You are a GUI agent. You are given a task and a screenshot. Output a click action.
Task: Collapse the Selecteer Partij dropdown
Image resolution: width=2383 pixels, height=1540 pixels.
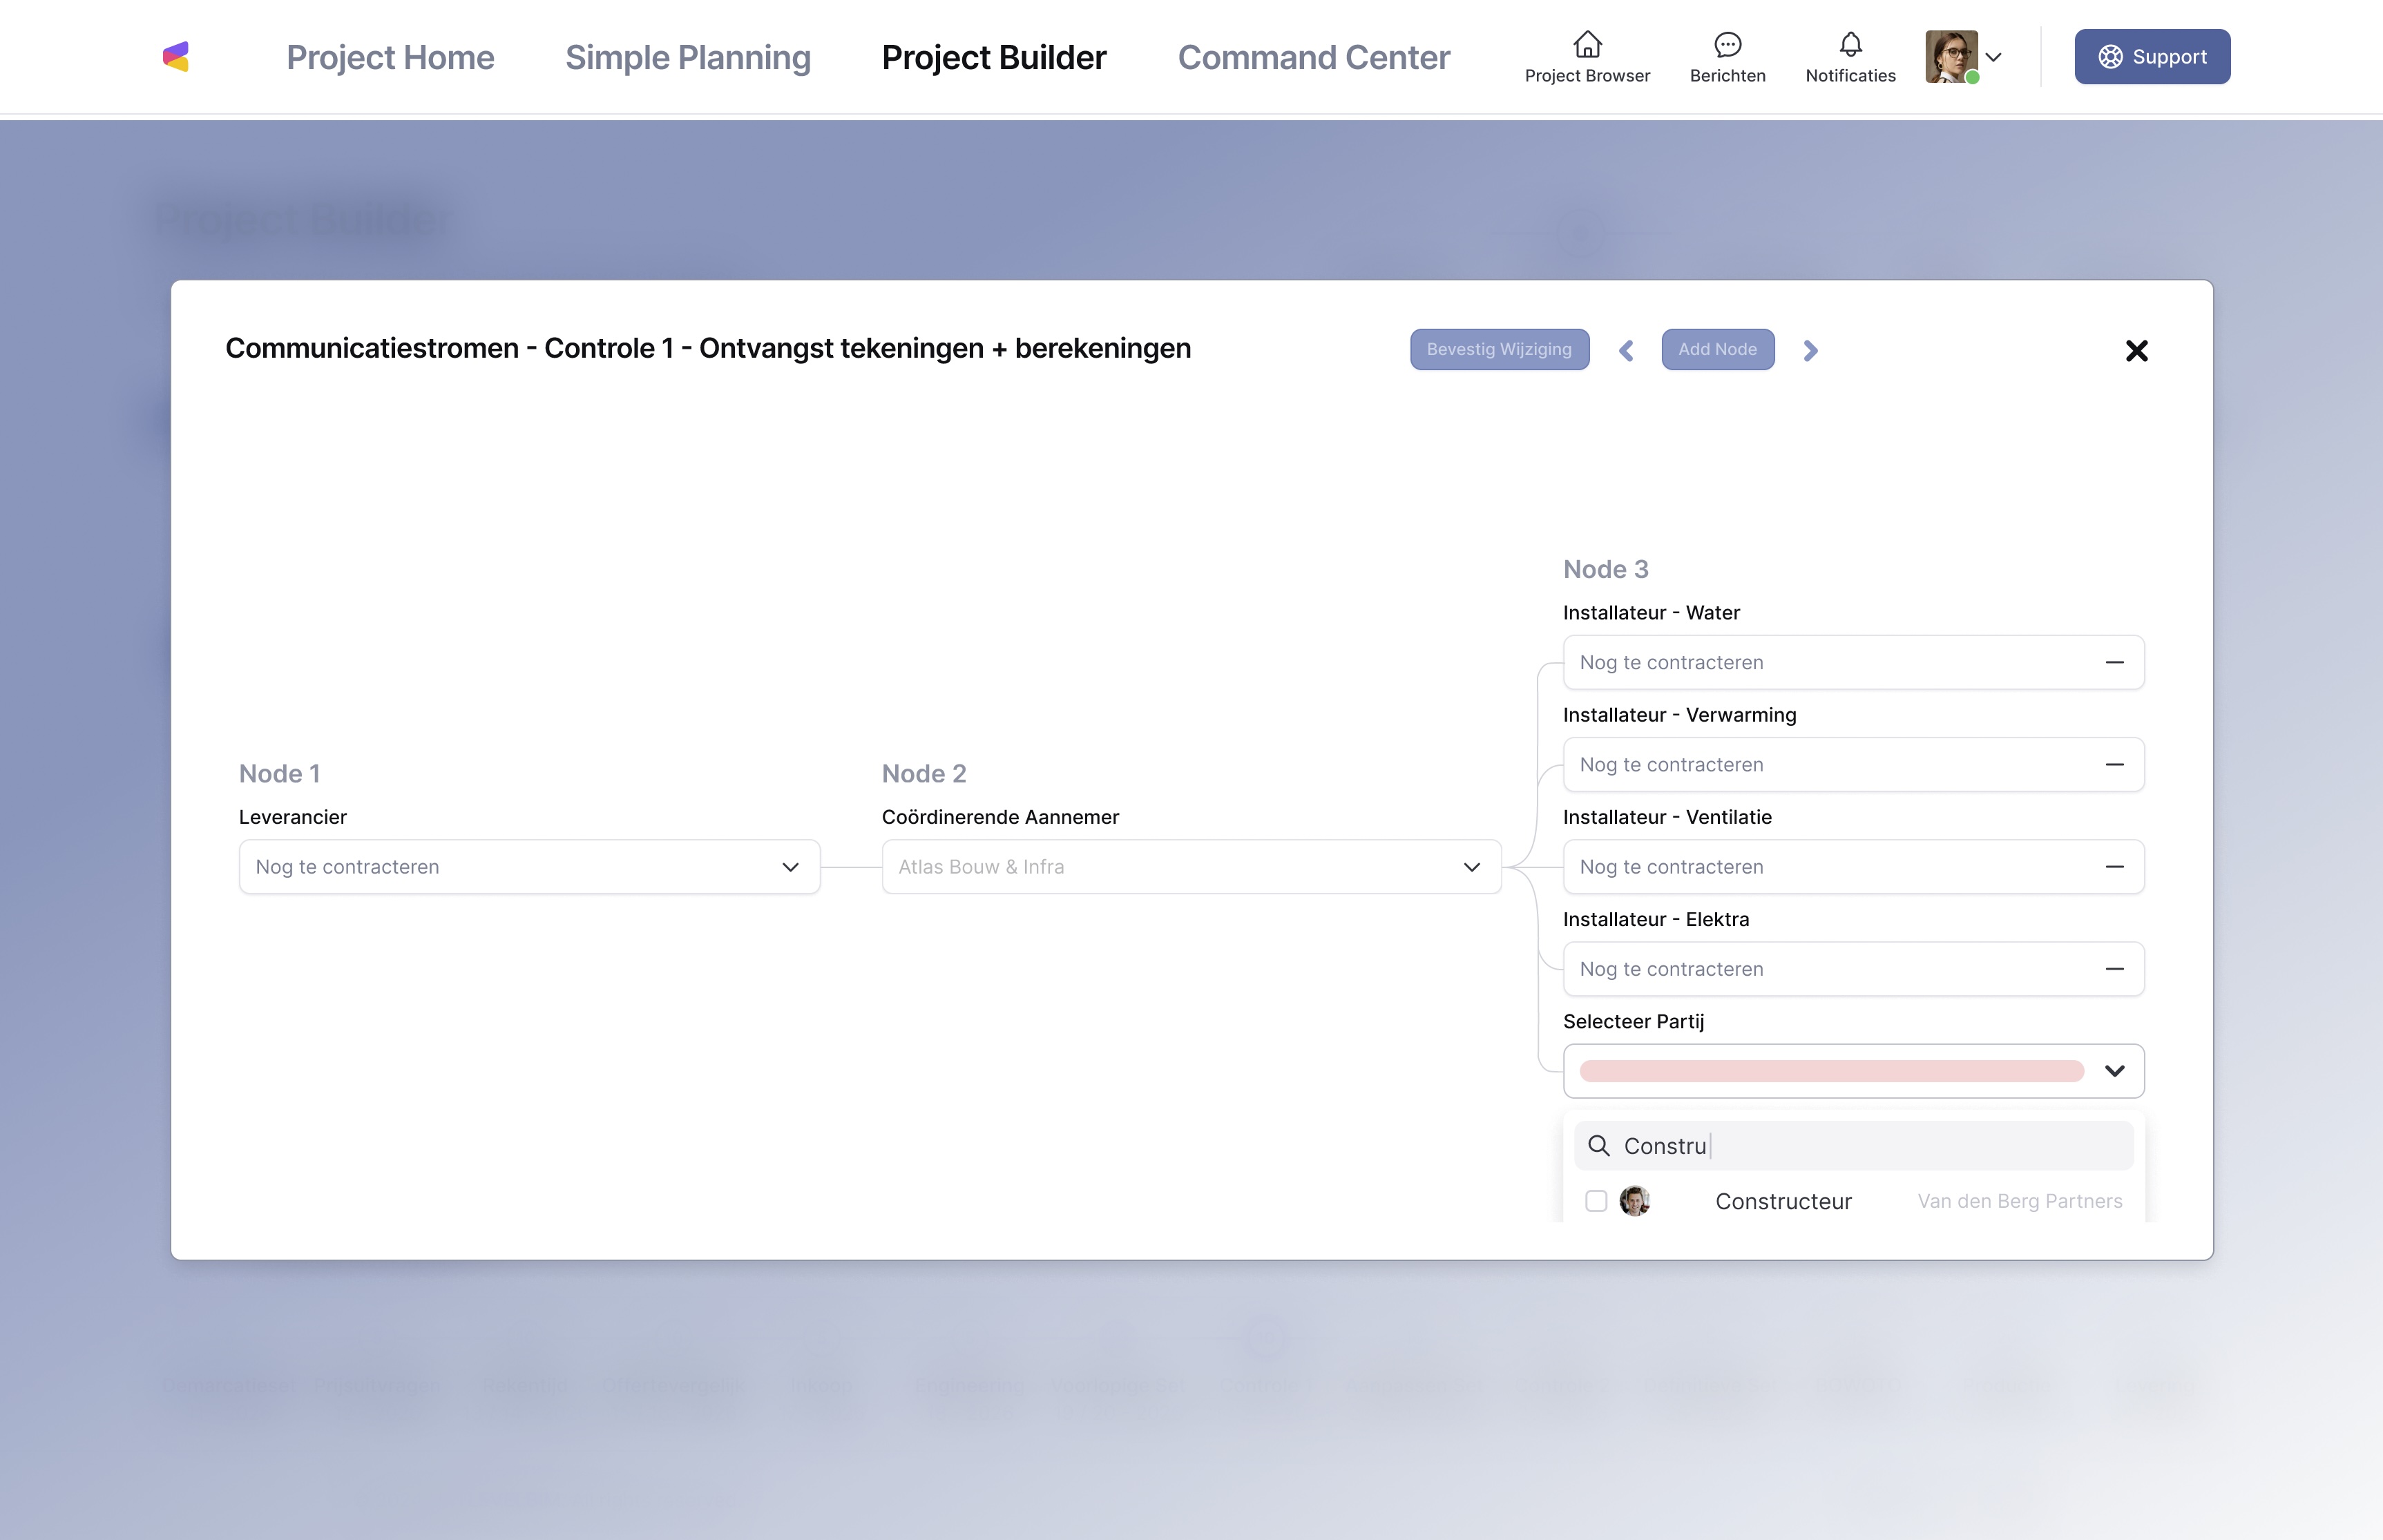tap(2114, 1071)
